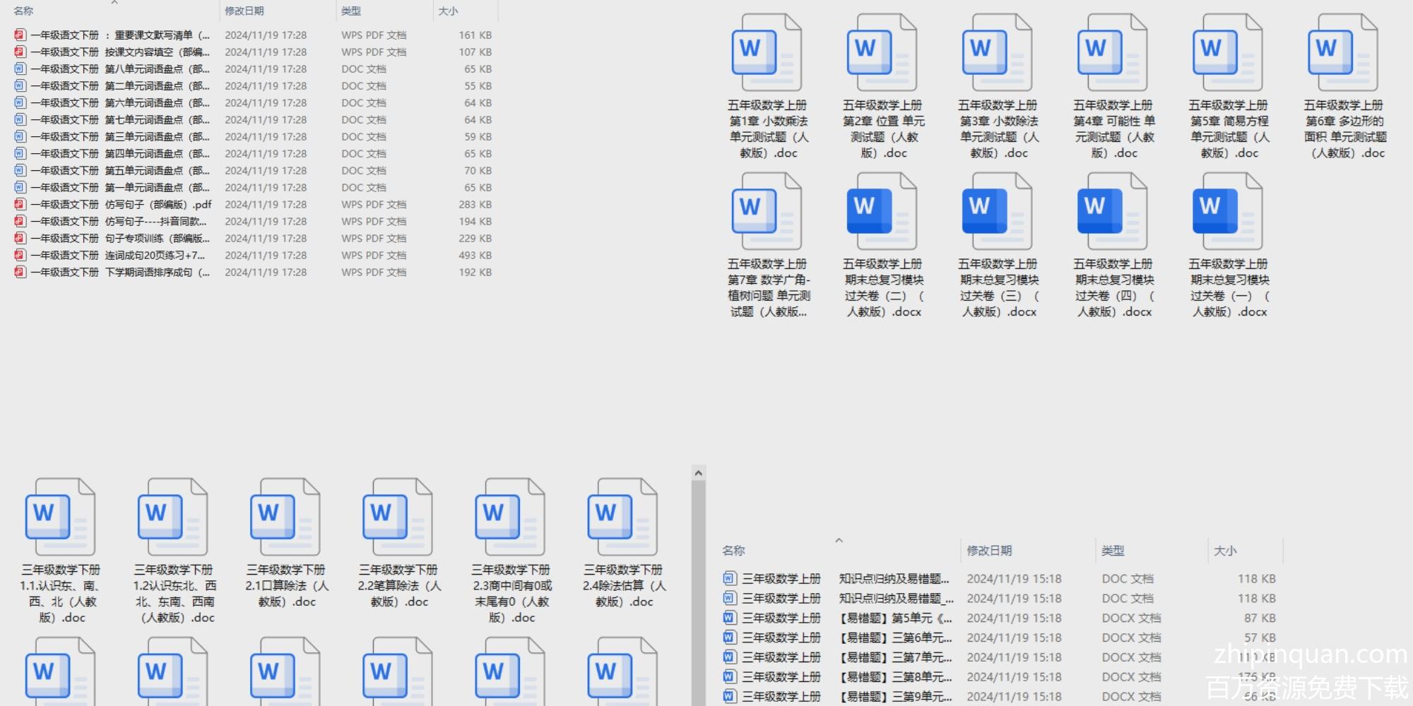Screen dimensions: 1413x706
Task: Select the 第6章 多边形的面积 document icon
Action: tap(1343, 54)
